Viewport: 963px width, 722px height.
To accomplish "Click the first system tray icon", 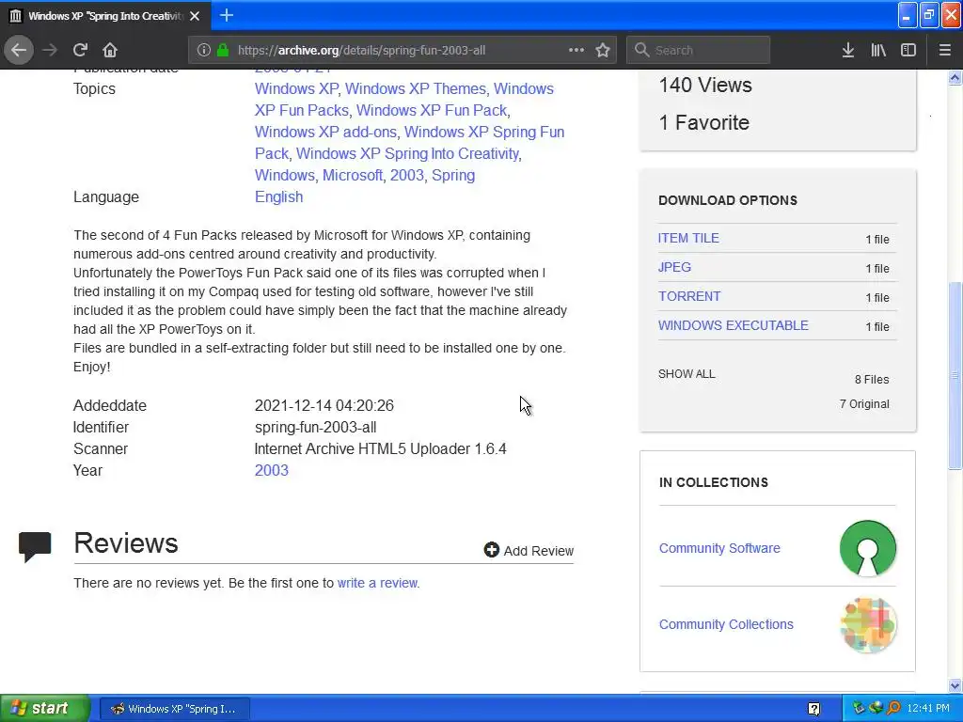I will coord(859,708).
